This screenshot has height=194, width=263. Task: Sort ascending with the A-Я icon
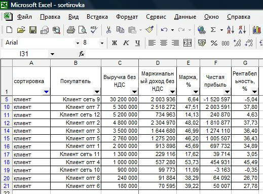[231, 30]
